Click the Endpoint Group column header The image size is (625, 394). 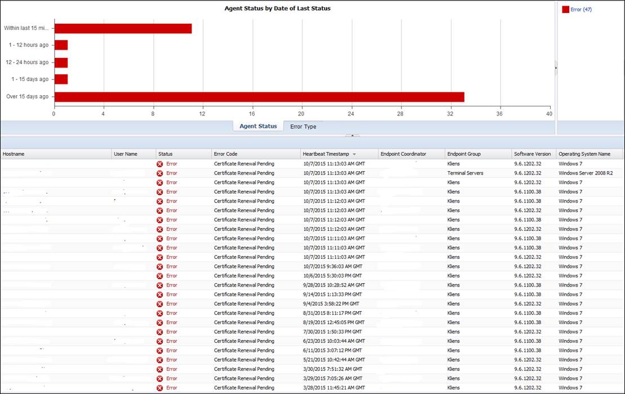pyautogui.click(x=463, y=154)
